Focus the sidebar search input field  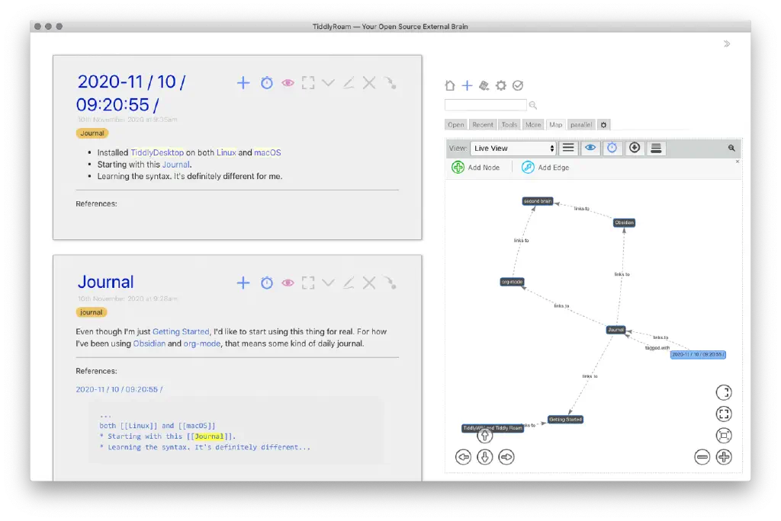486,104
